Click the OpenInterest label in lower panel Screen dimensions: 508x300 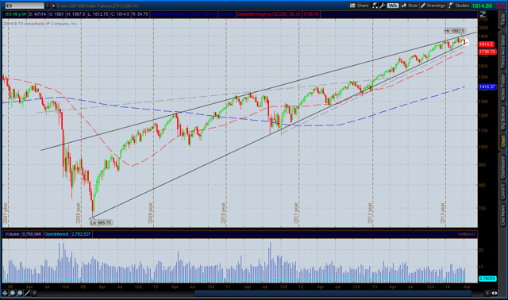click(56, 234)
